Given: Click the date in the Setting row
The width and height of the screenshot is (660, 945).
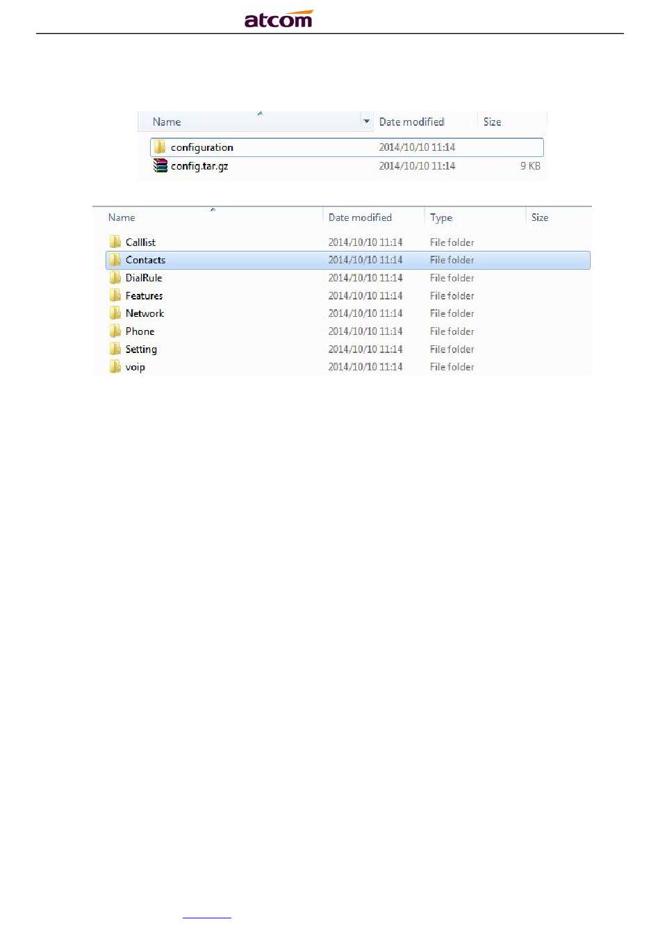Looking at the screenshot, I should click(365, 349).
